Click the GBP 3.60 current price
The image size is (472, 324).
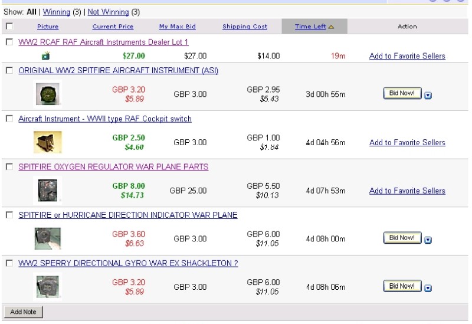point(129,234)
